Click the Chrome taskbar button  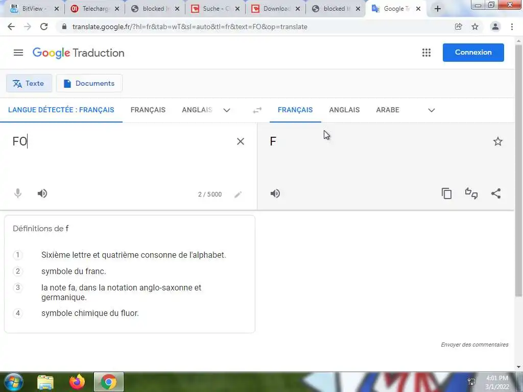tap(108, 382)
